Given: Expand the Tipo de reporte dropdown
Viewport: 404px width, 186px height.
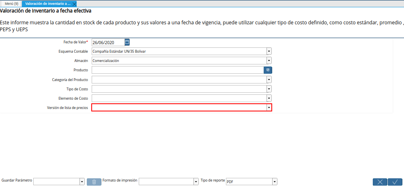Looking at the screenshot, I should click(x=275, y=182).
